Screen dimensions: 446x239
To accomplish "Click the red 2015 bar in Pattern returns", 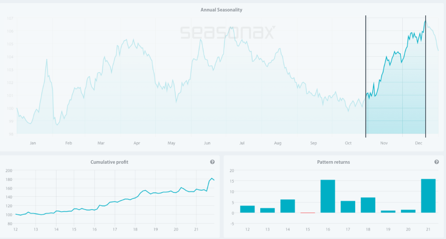I will pos(308,213).
